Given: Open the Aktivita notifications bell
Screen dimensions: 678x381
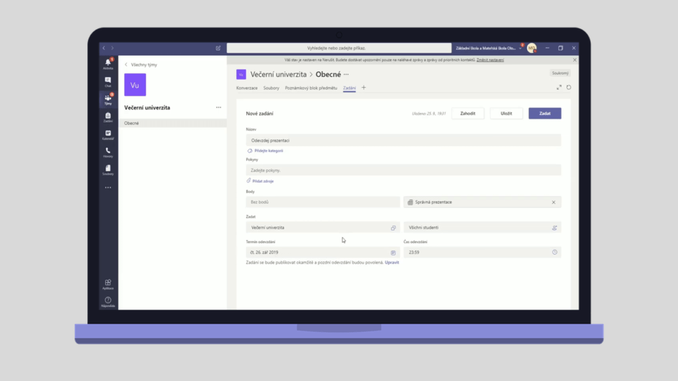Looking at the screenshot, I should point(108,63).
